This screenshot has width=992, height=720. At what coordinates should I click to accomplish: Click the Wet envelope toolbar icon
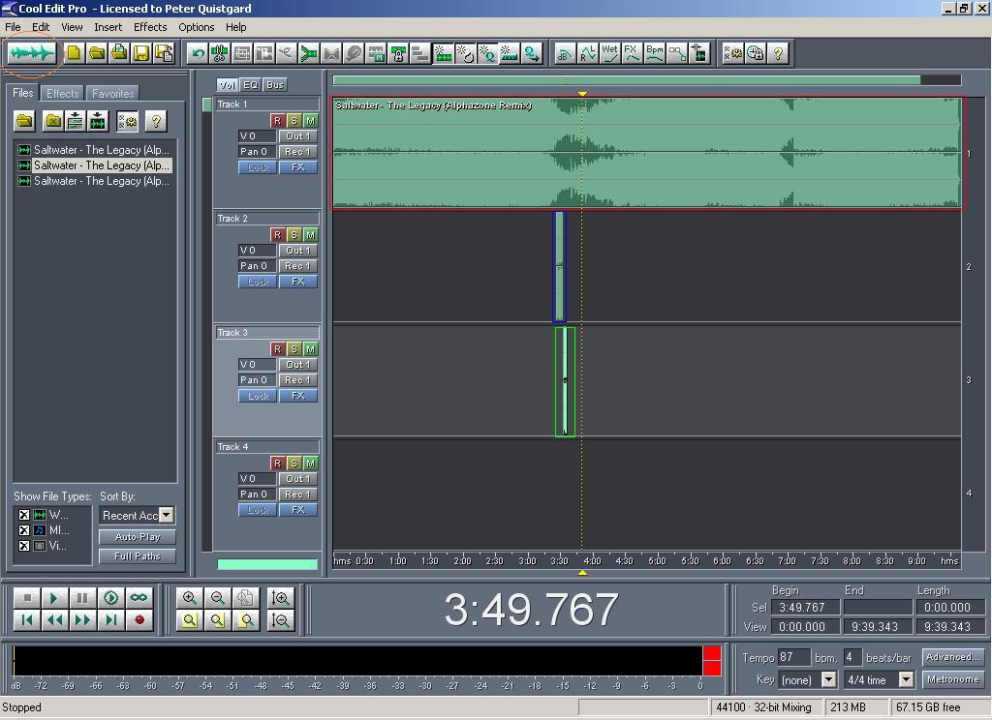(610, 54)
